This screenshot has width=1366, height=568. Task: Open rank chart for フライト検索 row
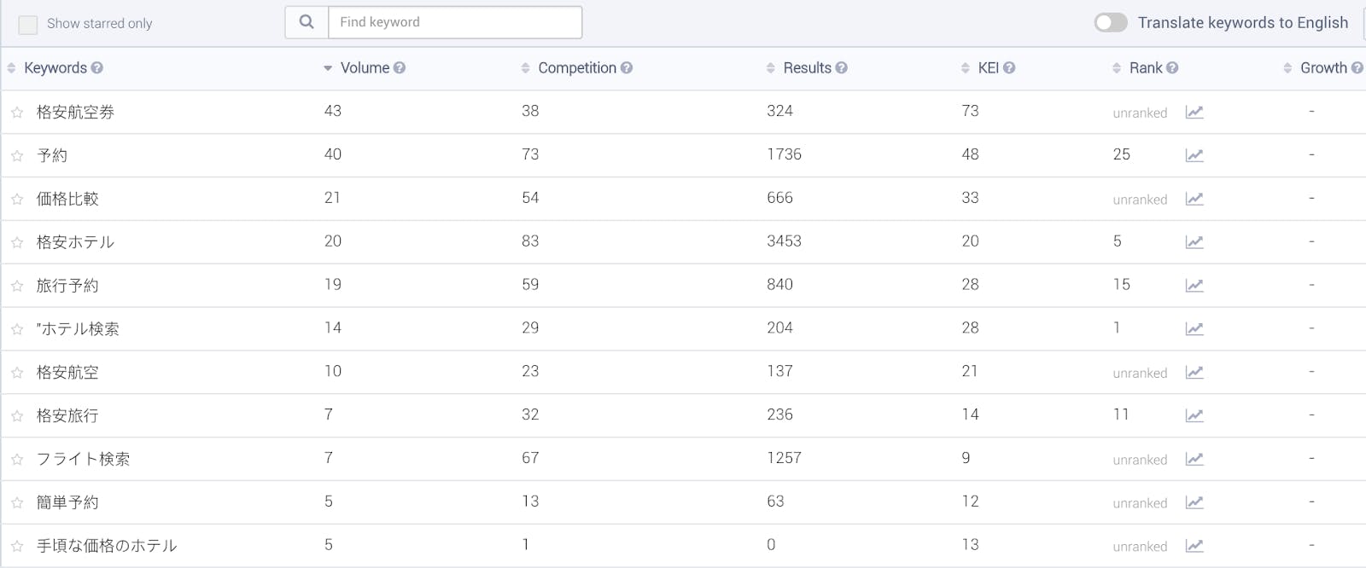click(x=1194, y=459)
